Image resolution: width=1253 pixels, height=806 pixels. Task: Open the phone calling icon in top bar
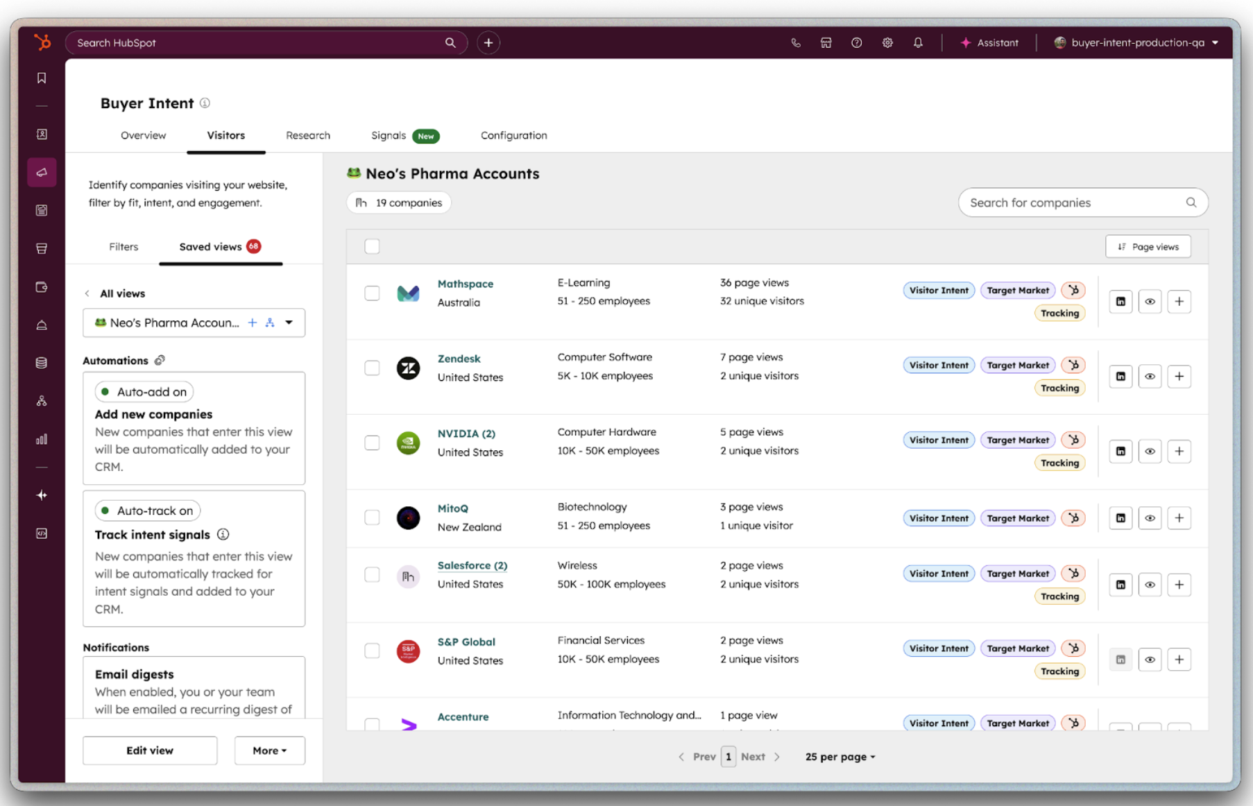coord(796,43)
